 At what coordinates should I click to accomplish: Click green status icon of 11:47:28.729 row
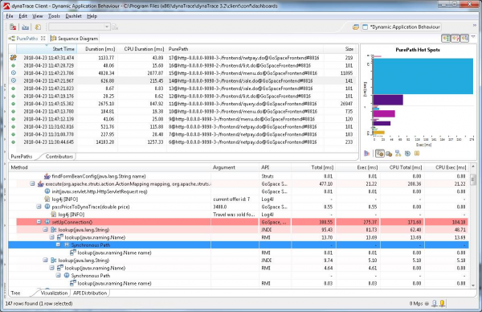(x=13, y=66)
